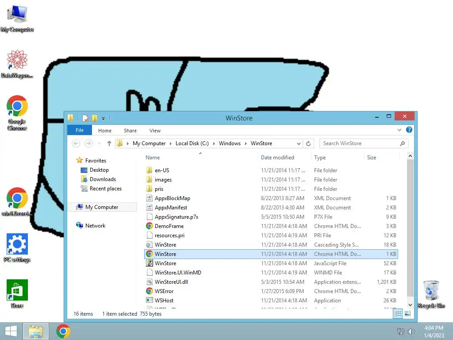453x340 pixels.
Task: Click the Explorer Help question mark icon
Action: 409,130
